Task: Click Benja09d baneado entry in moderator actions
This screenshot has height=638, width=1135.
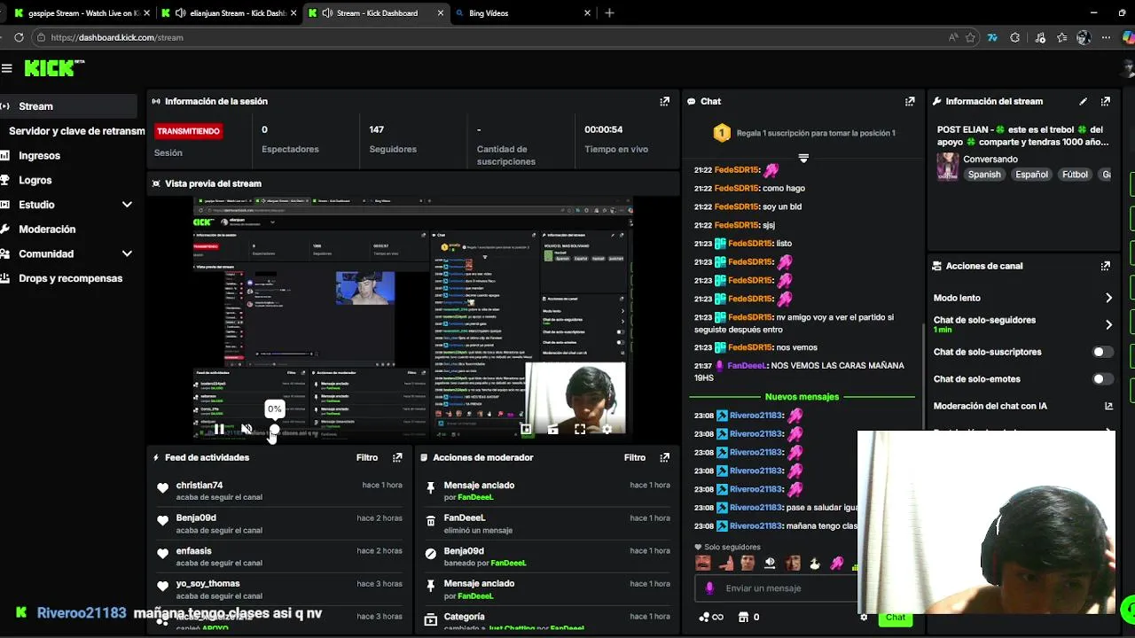Action: click(x=547, y=556)
